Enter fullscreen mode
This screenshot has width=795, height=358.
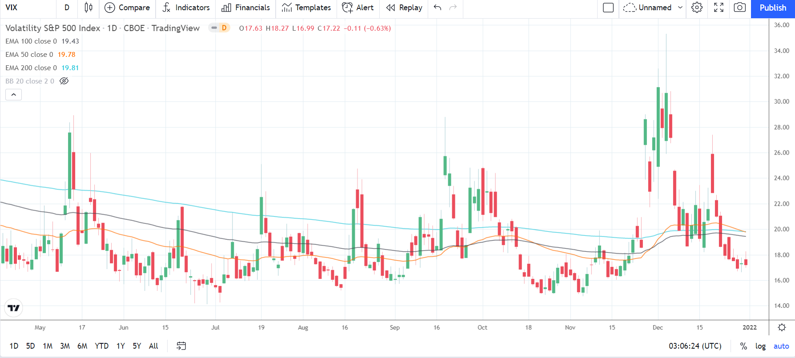click(x=719, y=8)
